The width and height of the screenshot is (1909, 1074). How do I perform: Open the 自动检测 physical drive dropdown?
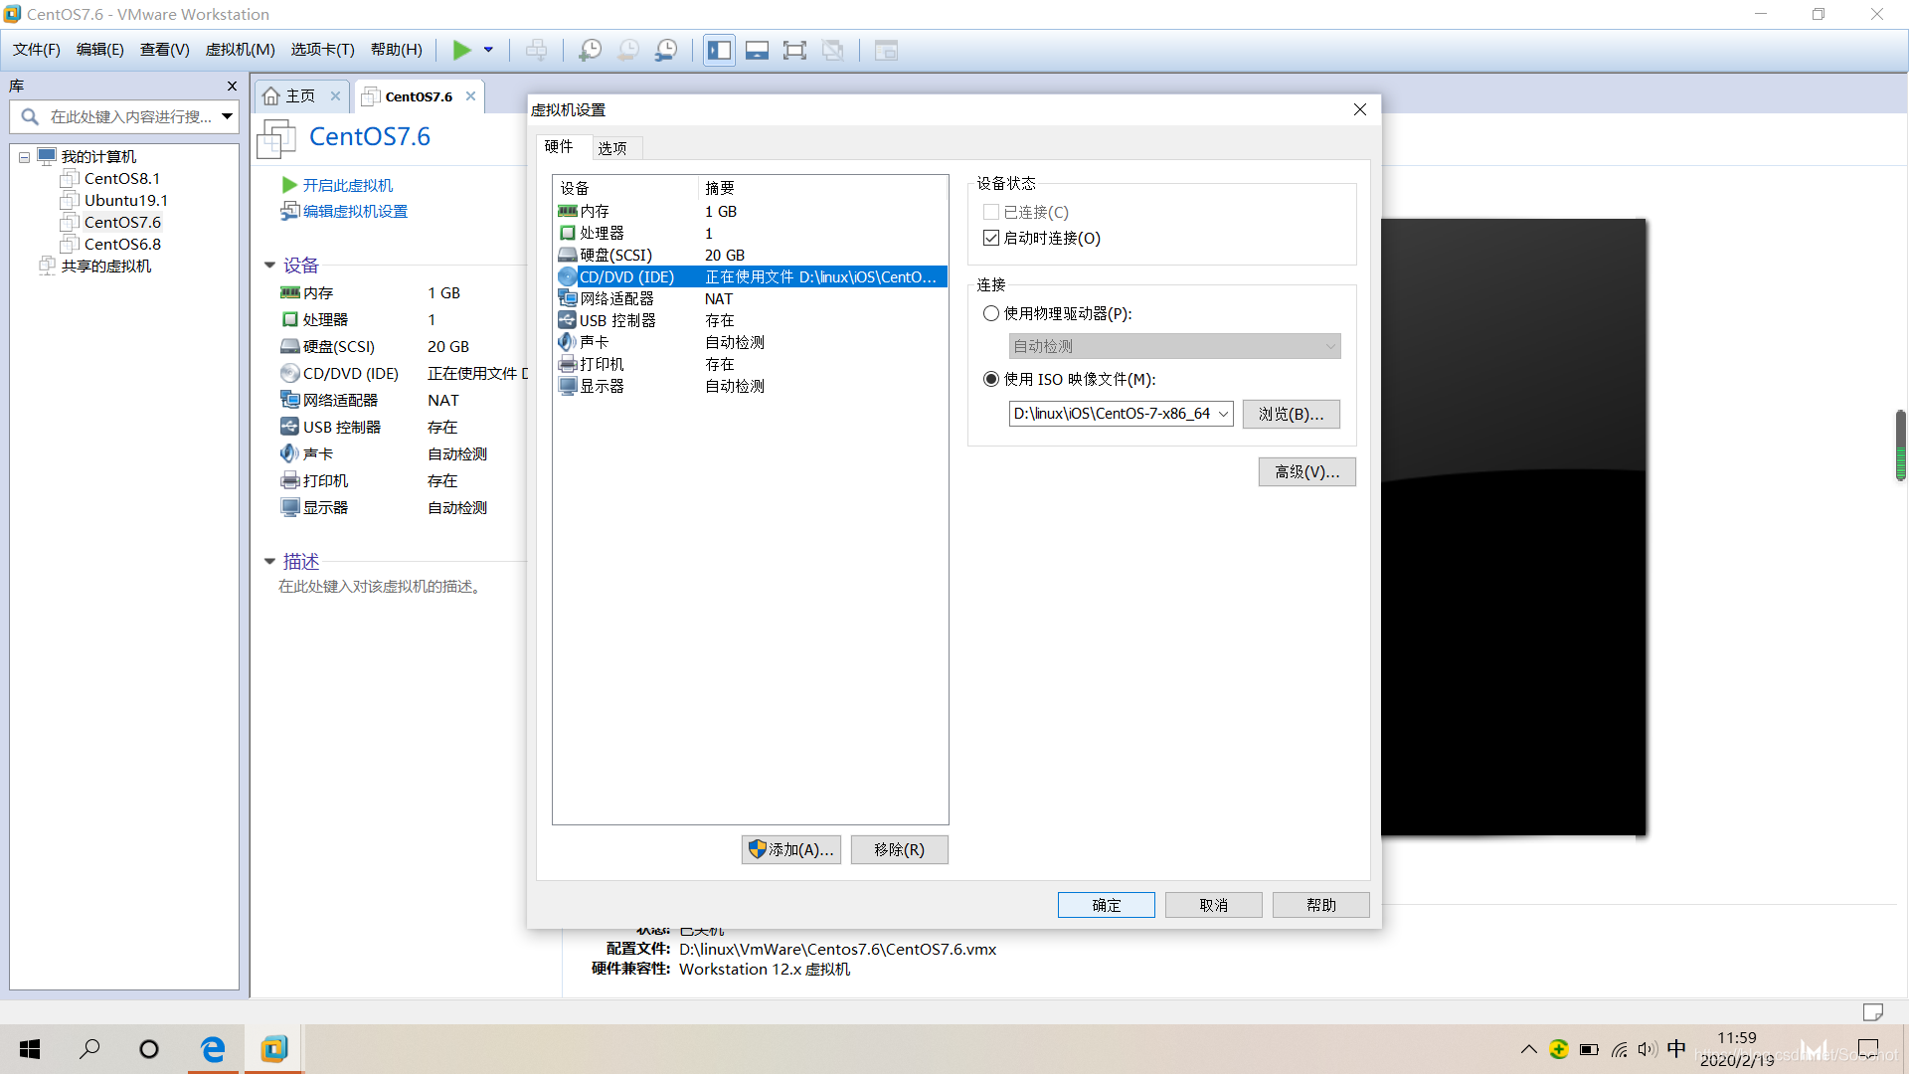(x=1175, y=347)
